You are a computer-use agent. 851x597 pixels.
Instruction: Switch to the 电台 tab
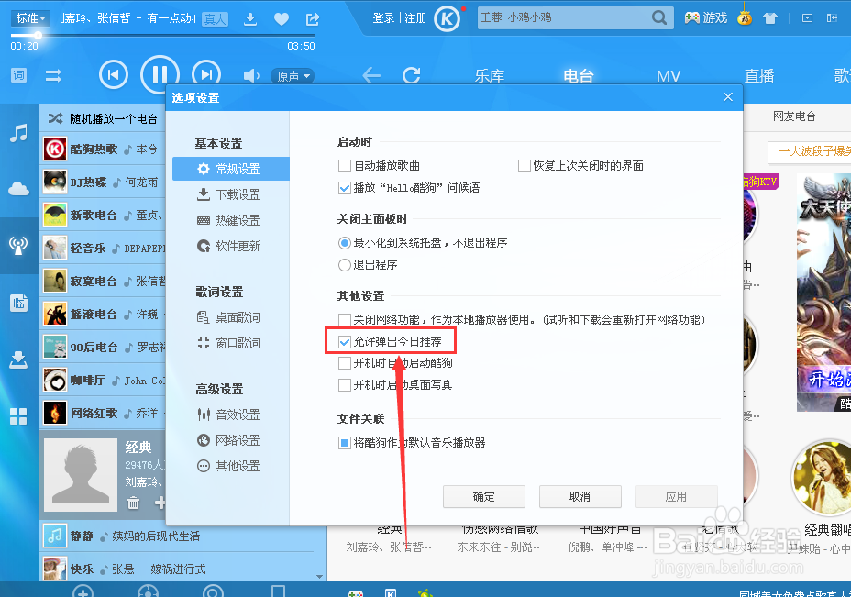tap(578, 75)
